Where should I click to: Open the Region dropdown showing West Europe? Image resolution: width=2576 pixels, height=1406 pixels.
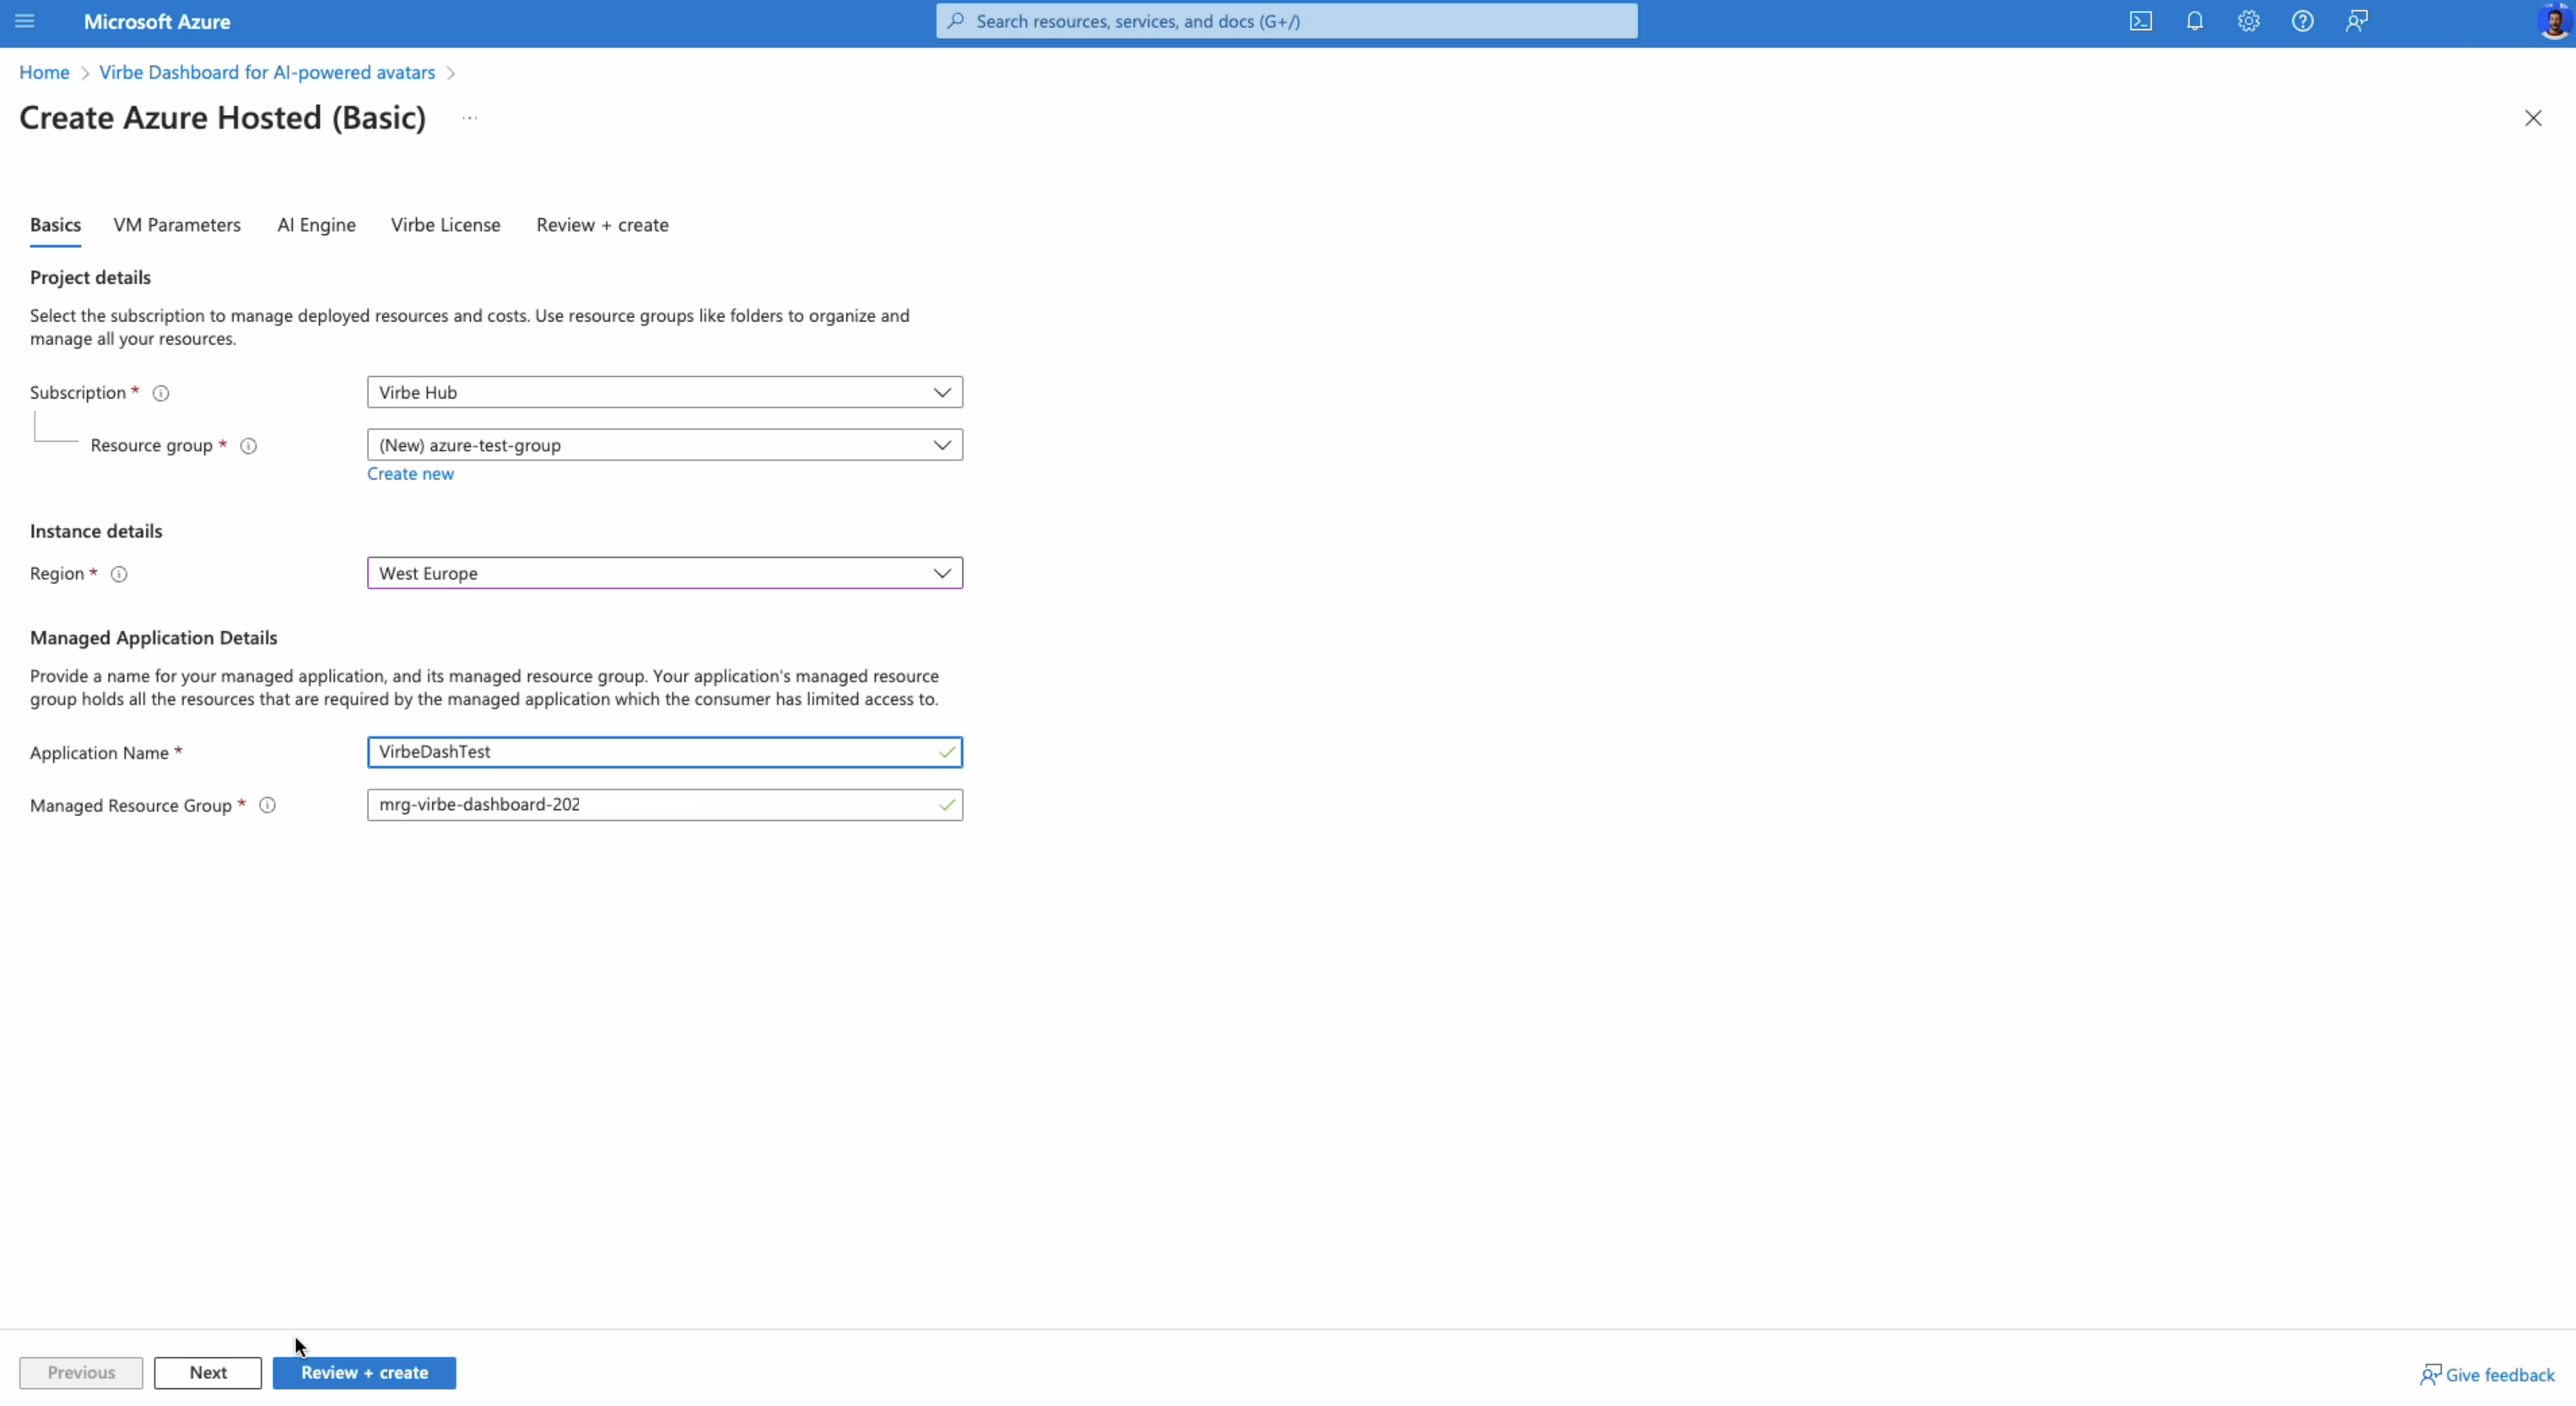[664, 573]
